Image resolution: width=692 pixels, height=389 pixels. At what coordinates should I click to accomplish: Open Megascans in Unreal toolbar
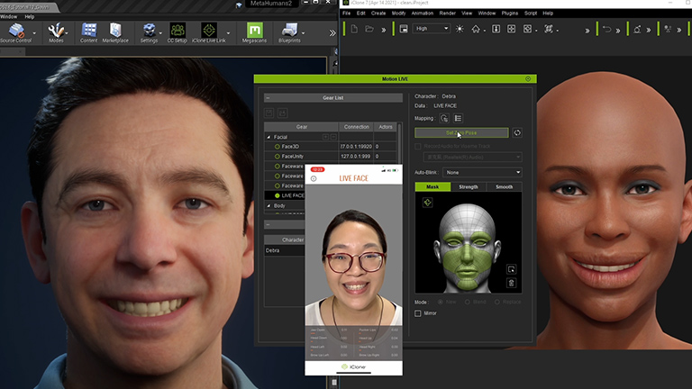[255, 33]
